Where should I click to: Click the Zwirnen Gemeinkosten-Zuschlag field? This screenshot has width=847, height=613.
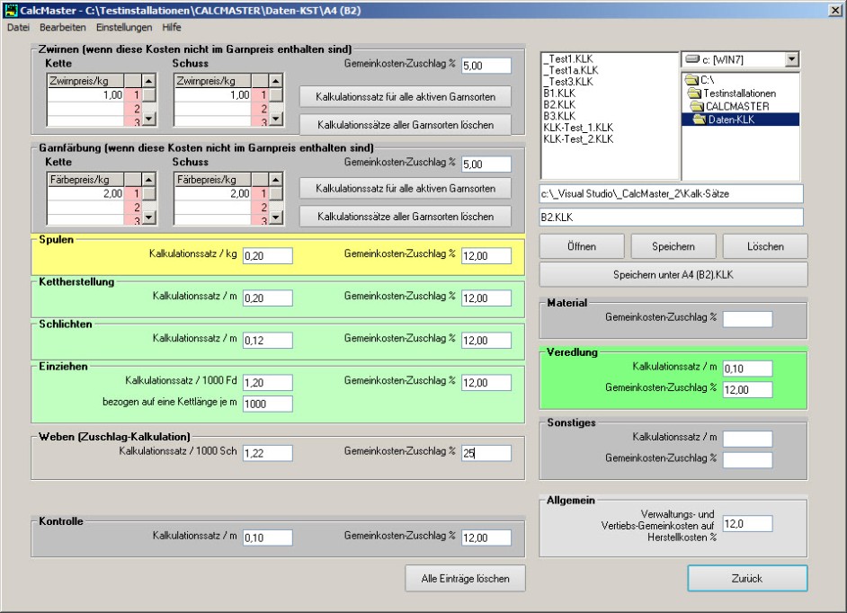(486, 66)
